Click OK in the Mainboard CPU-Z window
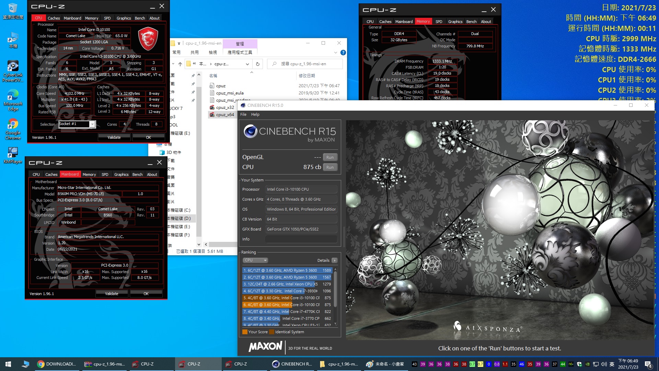This screenshot has height=371, width=659. click(146, 294)
